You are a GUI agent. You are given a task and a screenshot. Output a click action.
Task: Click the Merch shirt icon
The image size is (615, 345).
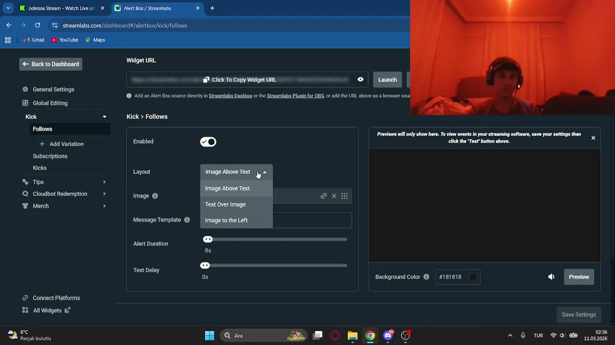tap(25, 206)
